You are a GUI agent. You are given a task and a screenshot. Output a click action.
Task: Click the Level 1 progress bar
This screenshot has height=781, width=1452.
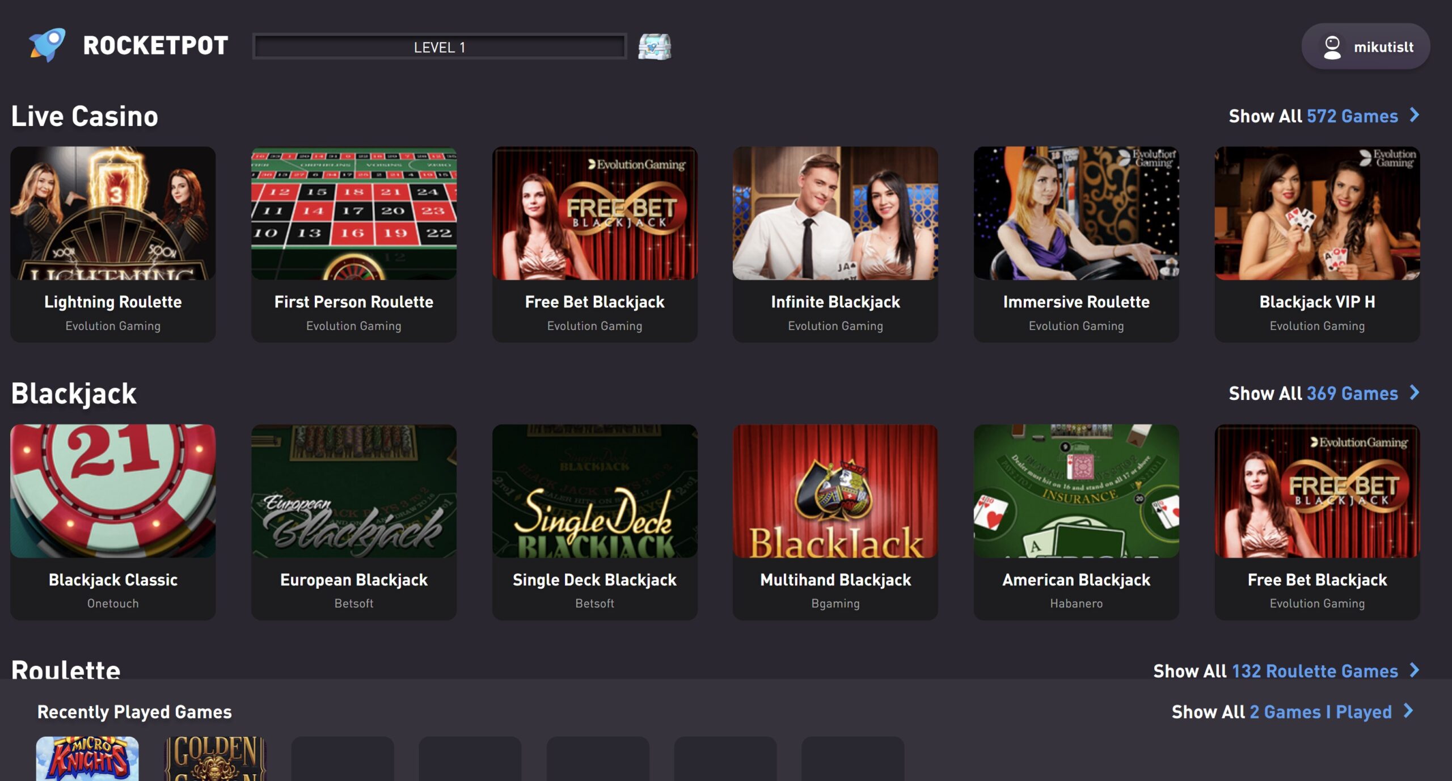(440, 47)
